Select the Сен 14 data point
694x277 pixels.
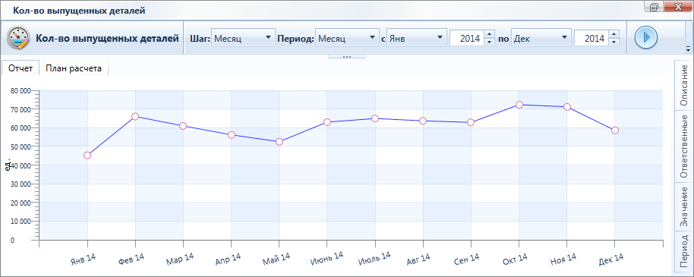(471, 123)
